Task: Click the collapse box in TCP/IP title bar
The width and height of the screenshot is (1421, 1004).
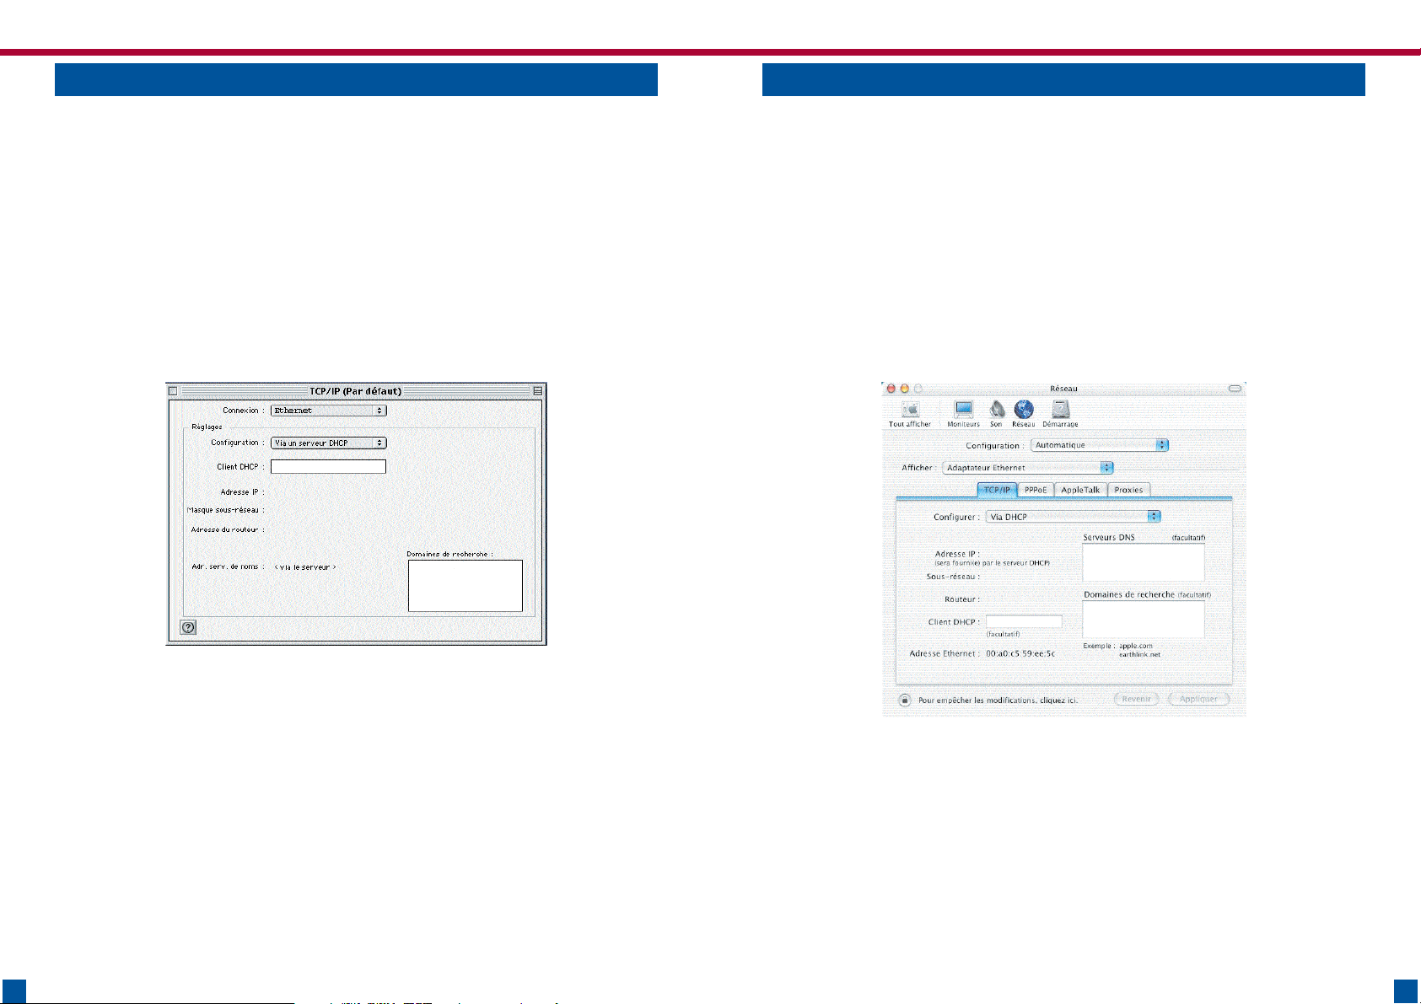Action: click(537, 391)
